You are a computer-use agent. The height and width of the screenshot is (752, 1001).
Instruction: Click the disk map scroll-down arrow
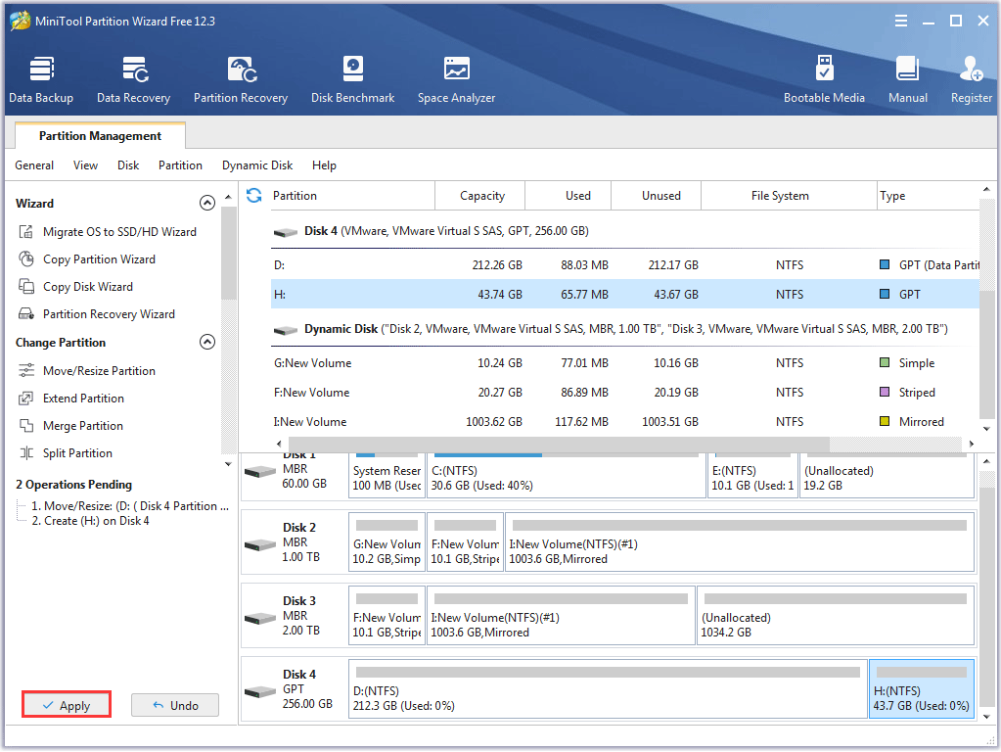click(987, 717)
